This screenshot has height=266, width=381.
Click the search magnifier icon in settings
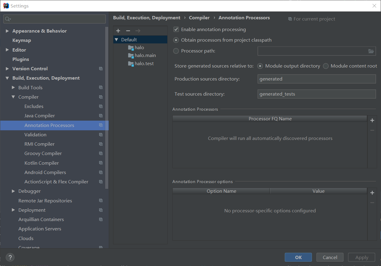[x=8, y=19]
